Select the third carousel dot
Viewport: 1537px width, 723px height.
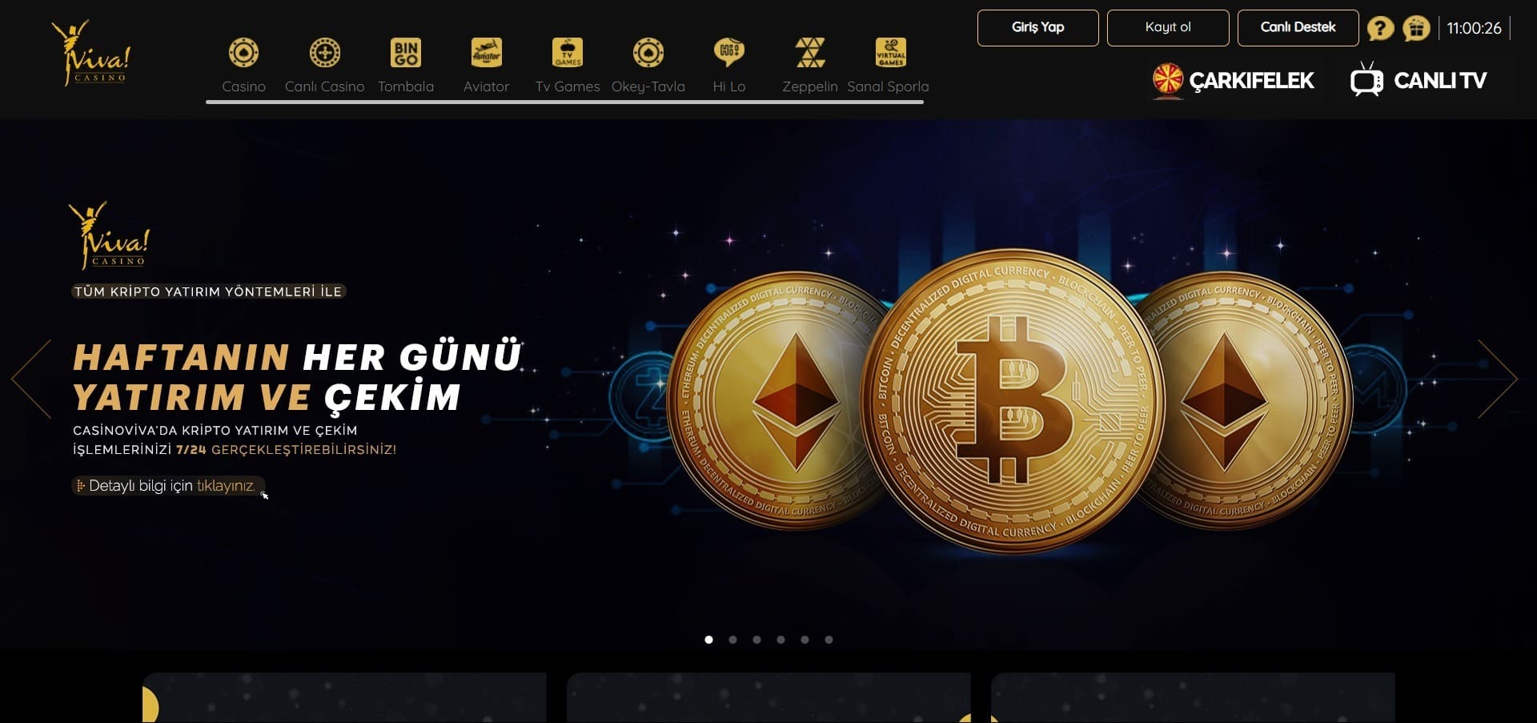(756, 640)
